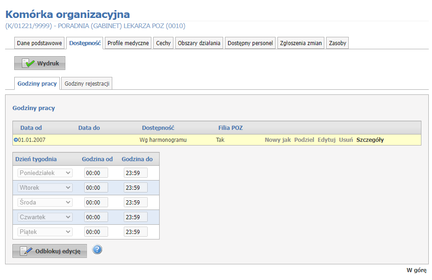The width and height of the screenshot is (432, 280).
Task: Sort by the Data od column header
Action: (x=31, y=128)
